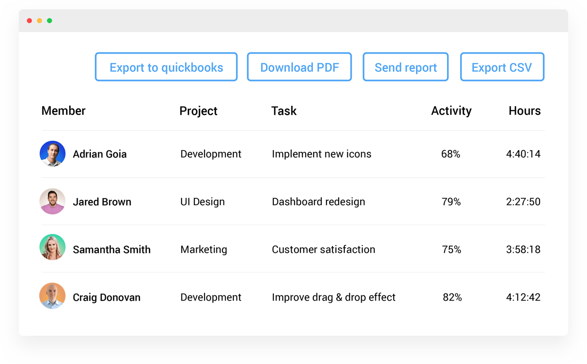Click the red close window dot
Image resolution: width=587 pixels, height=364 pixels.
29,21
